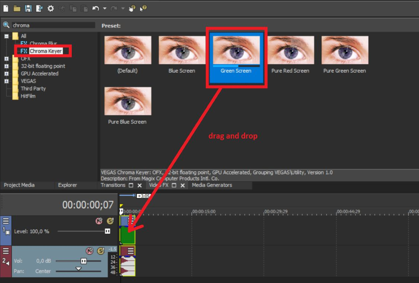The image size is (419, 283).
Task: Select the All folder in plug-in tree
Action: [23, 36]
